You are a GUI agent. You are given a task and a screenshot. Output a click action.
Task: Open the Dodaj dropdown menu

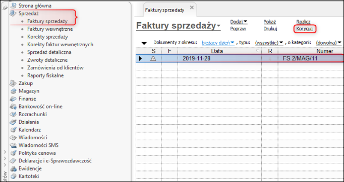239,22
